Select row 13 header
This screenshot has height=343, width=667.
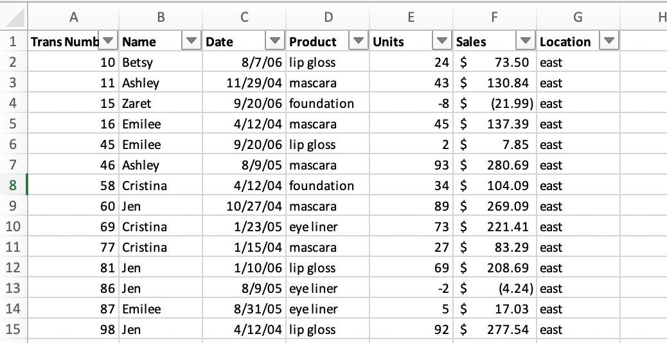click(13, 288)
